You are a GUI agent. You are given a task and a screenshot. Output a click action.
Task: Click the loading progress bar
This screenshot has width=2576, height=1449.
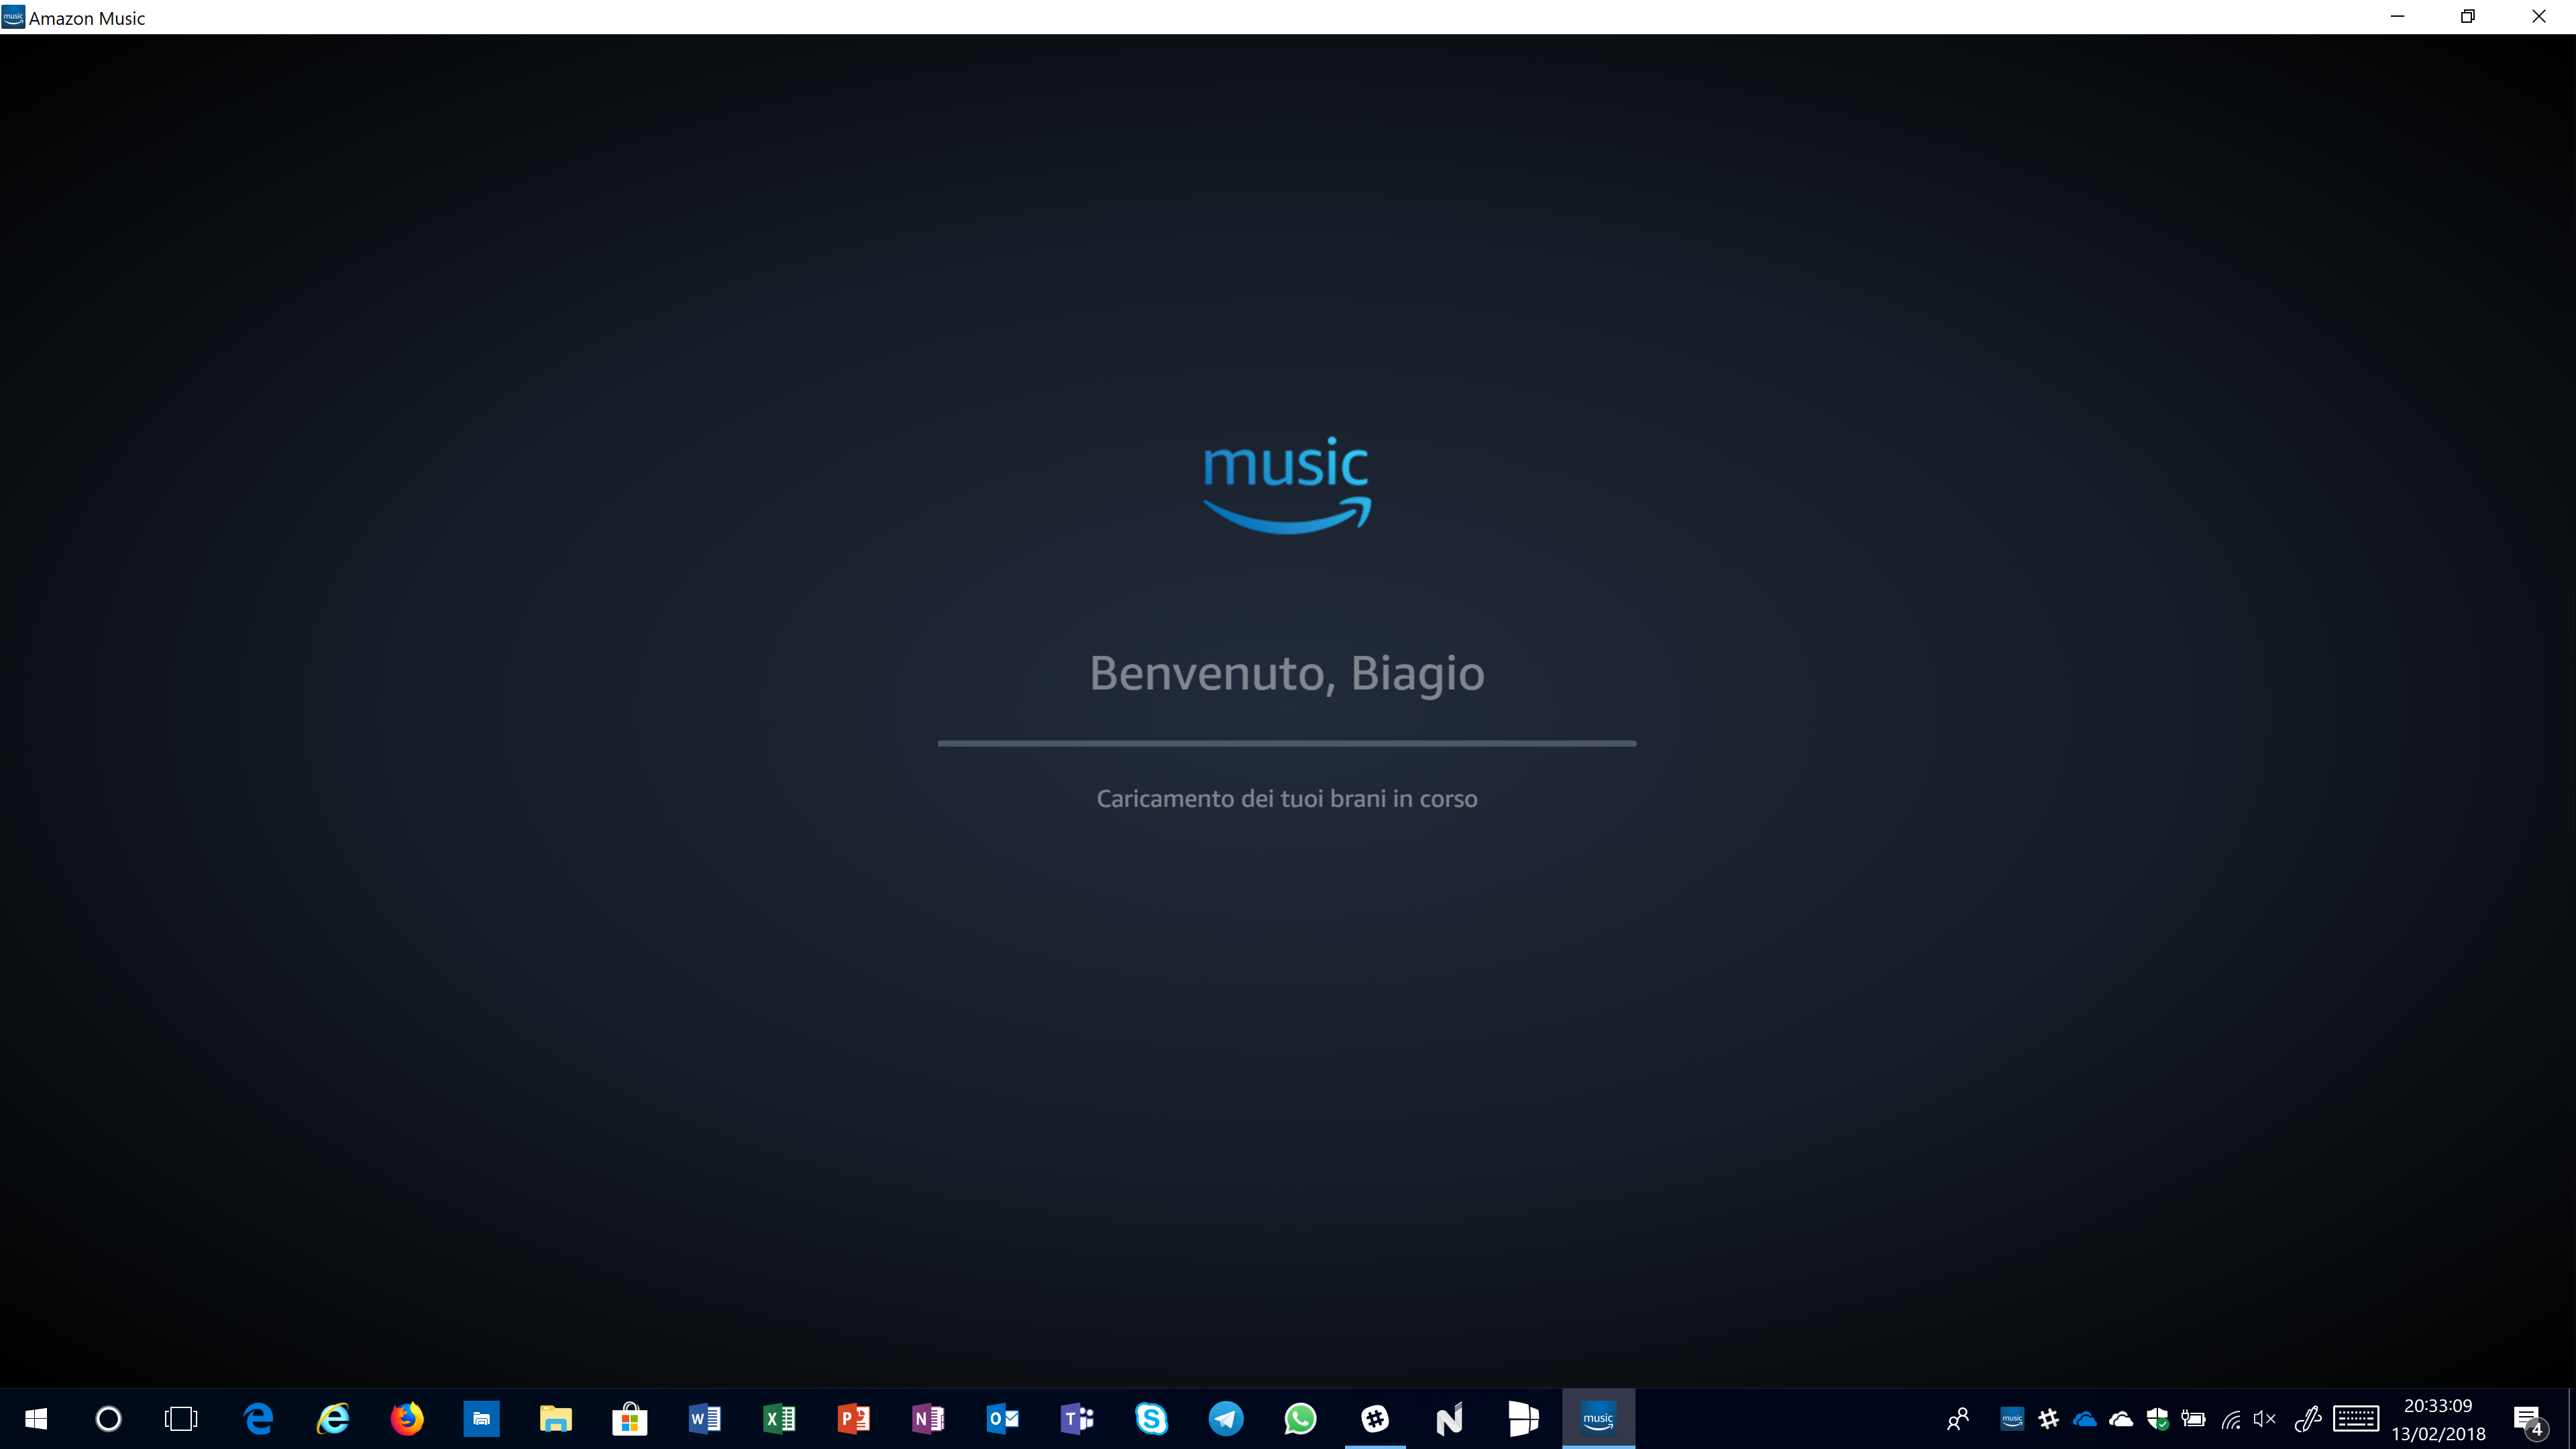[x=1287, y=743]
